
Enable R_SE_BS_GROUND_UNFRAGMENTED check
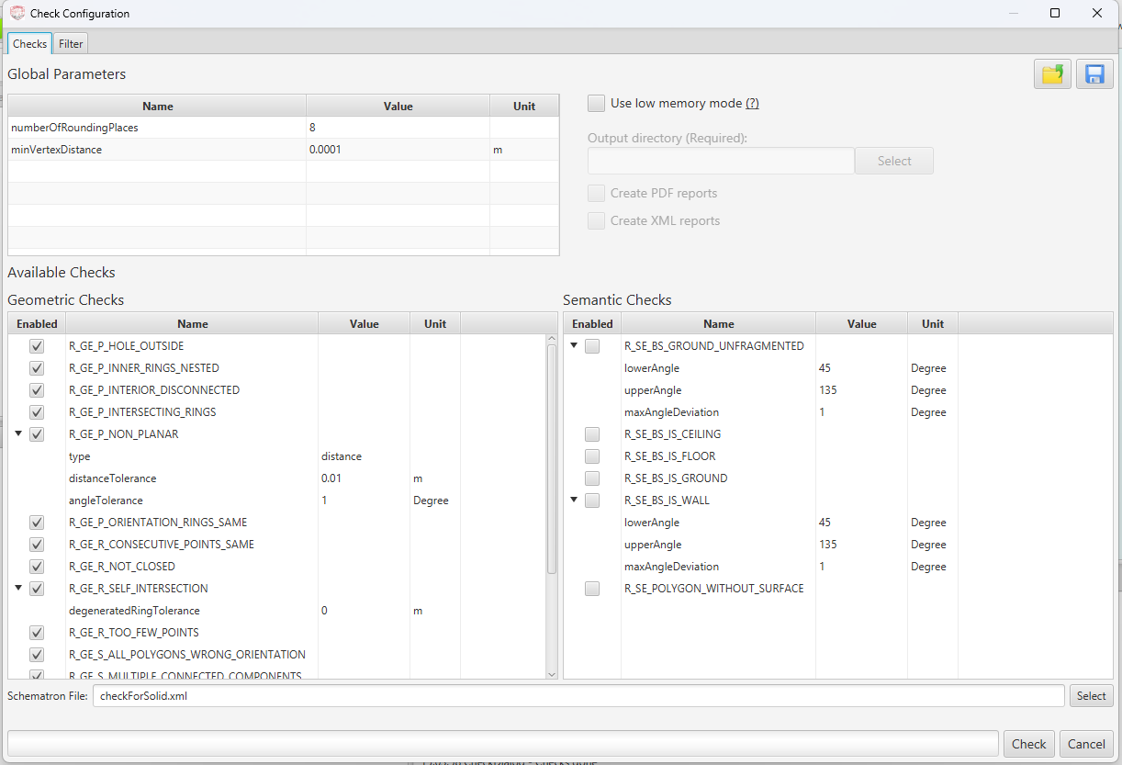pyautogui.click(x=592, y=346)
